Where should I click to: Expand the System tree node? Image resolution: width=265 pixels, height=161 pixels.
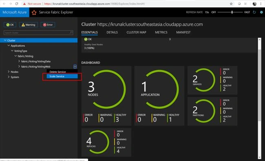click(9, 77)
